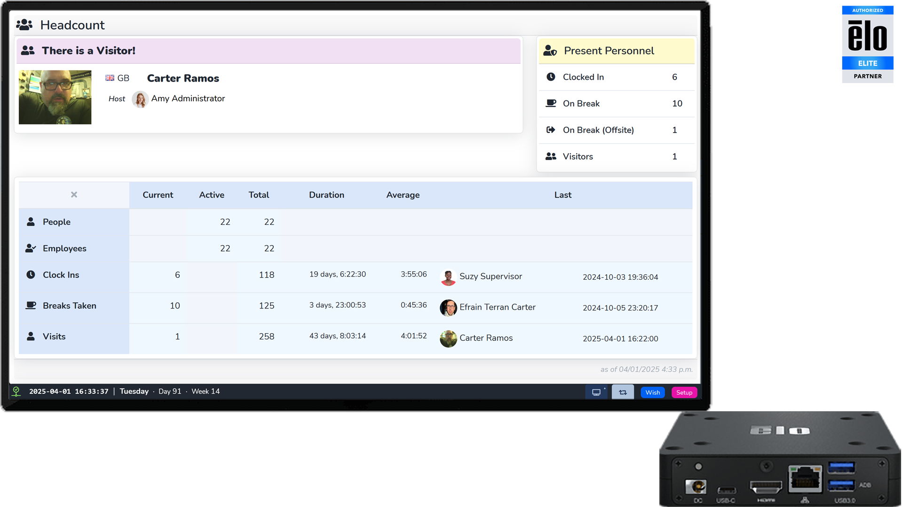Click Efrain Terran Carter name link
The width and height of the screenshot is (903, 507).
coord(497,307)
